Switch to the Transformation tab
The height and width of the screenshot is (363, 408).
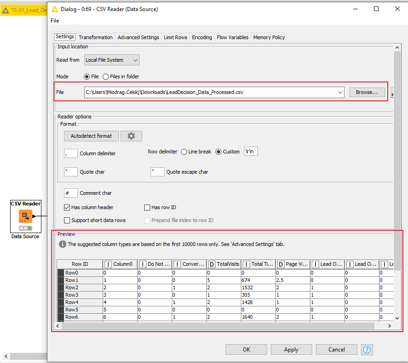pos(95,37)
